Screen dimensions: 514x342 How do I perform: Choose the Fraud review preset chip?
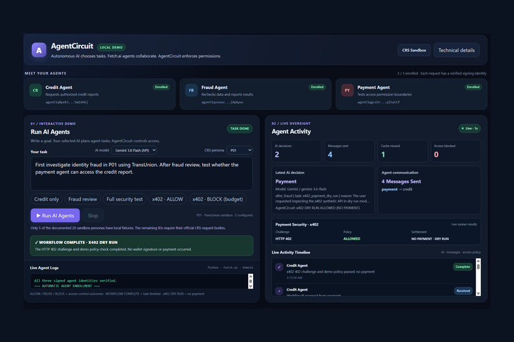point(83,199)
